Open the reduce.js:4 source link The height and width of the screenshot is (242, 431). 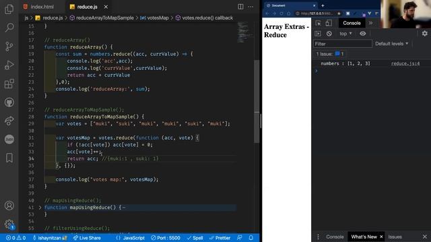coord(405,63)
